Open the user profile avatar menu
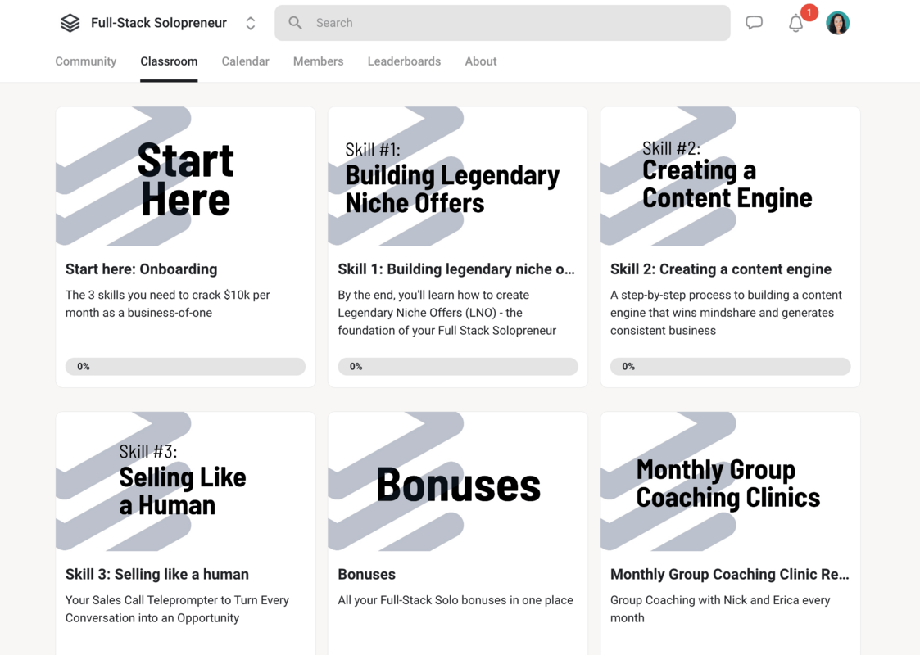Image resolution: width=920 pixels, height=655 pixels. (x=837, y=23)
